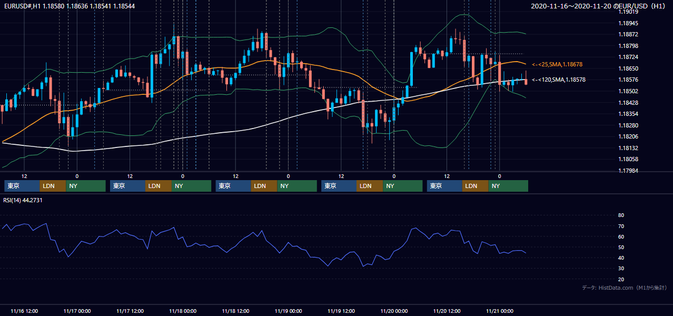Image resolution: width=673 pixels, height=316 pixels.
Task: Click the 11/18 00:00 time label
Action: pyautogui.click(x=183, y=311)
